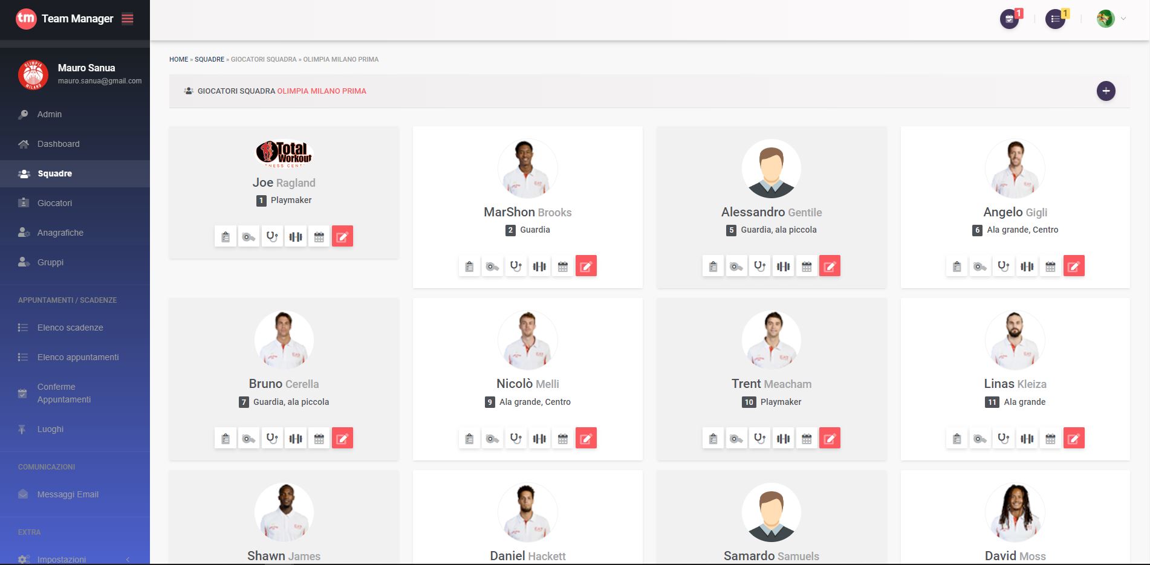Toggle the sidebar hamburger menu
The height and width of the screenshot is (565, 1150).
(128, 19)
